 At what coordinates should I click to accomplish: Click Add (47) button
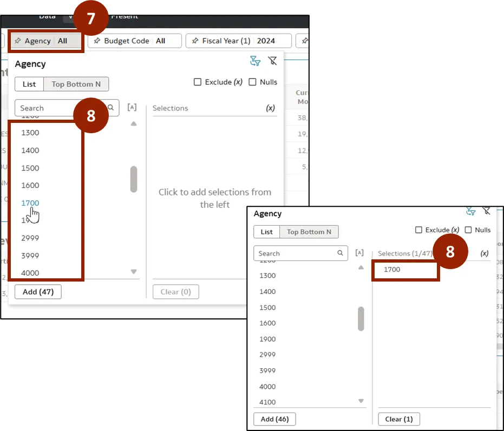38,292
